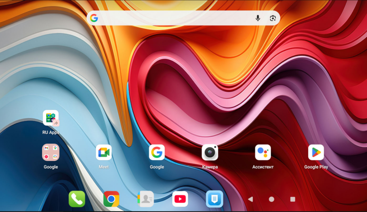Tap the microphone voice search icon
The image size is (367, 212).
[258, 18]
